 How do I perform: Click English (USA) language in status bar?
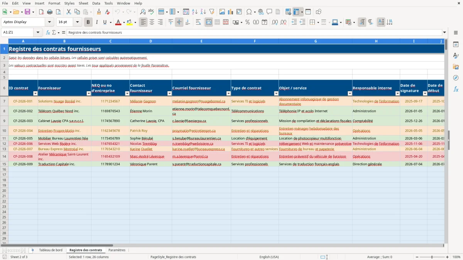coord(269,257)
